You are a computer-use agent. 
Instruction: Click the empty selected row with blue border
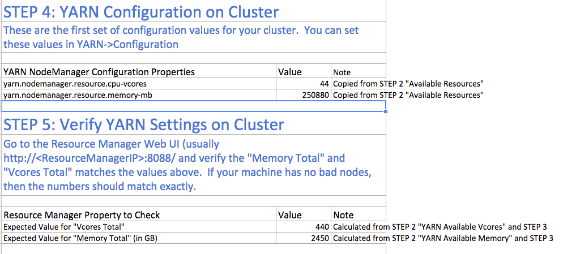[193, 106]
